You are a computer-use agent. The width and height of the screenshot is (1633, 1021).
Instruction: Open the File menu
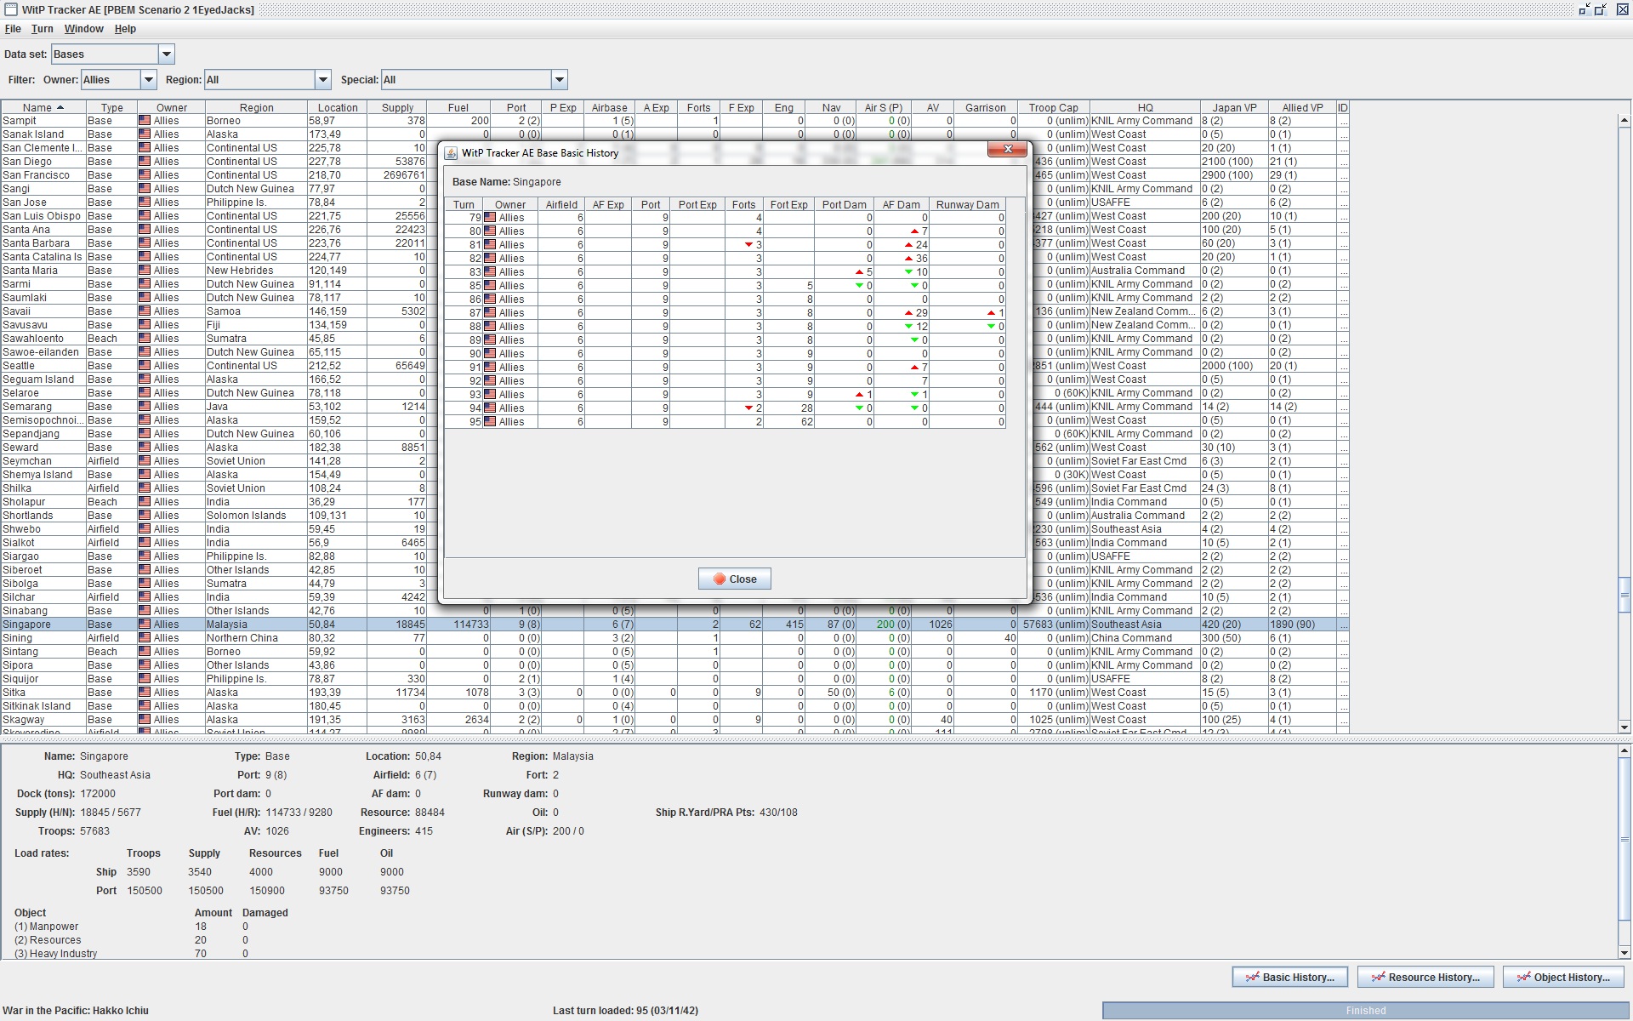pos(13,29)
